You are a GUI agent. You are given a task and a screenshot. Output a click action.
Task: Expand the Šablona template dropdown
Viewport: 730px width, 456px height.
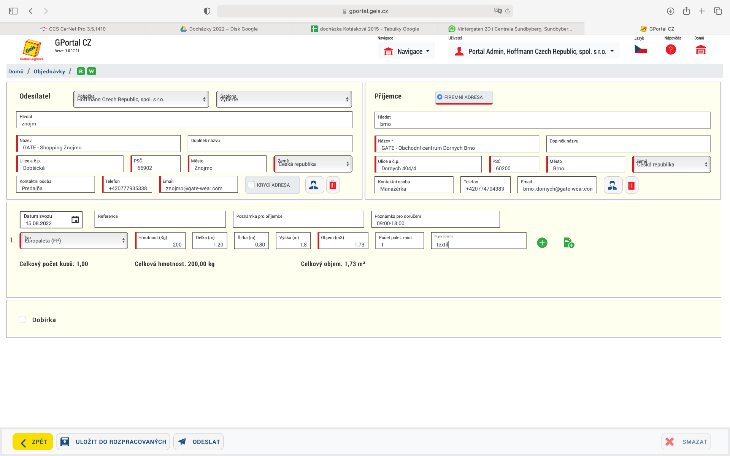284,99
